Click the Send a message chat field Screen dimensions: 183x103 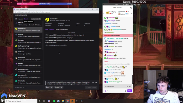(115, 86)
